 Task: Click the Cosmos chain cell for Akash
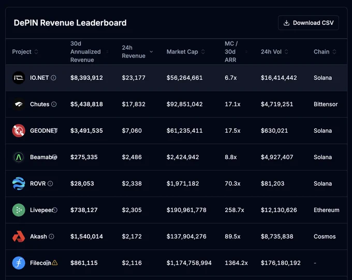(x=325, y=236)
